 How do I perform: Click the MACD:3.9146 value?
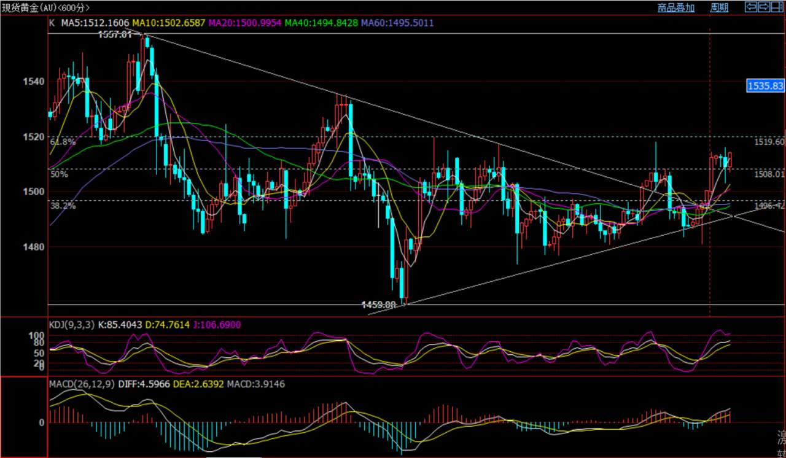tap(256, 384)
